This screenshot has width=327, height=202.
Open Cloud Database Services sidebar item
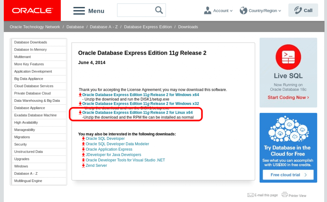pyautogui.click(x=34, y=86)
